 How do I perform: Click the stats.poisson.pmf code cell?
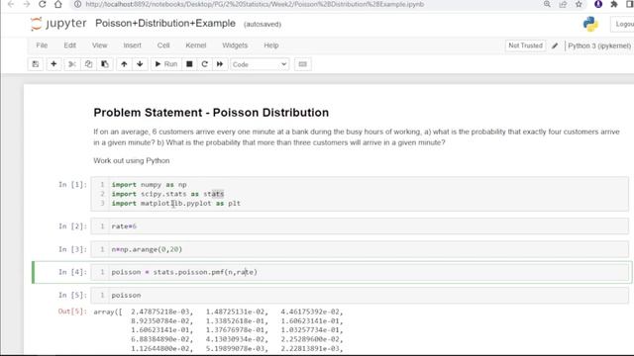coord(360,272)
